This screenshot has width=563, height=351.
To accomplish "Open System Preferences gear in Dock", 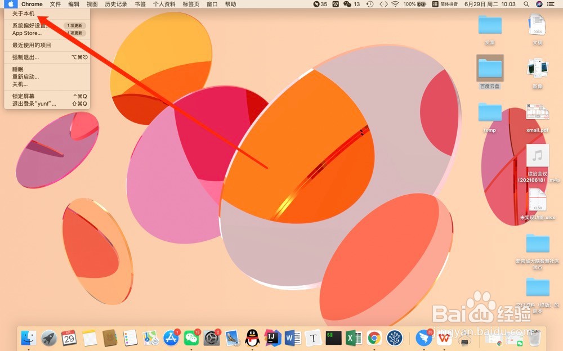I will 212,337.
